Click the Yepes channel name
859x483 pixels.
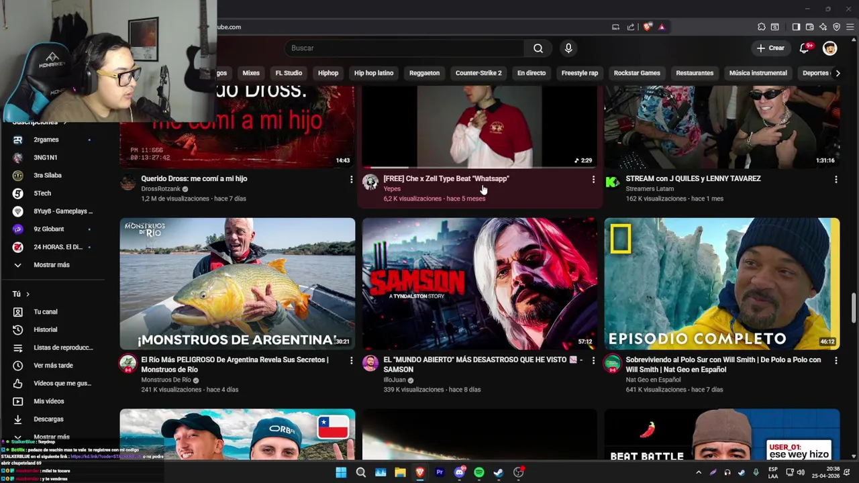[x=392, y=189]
